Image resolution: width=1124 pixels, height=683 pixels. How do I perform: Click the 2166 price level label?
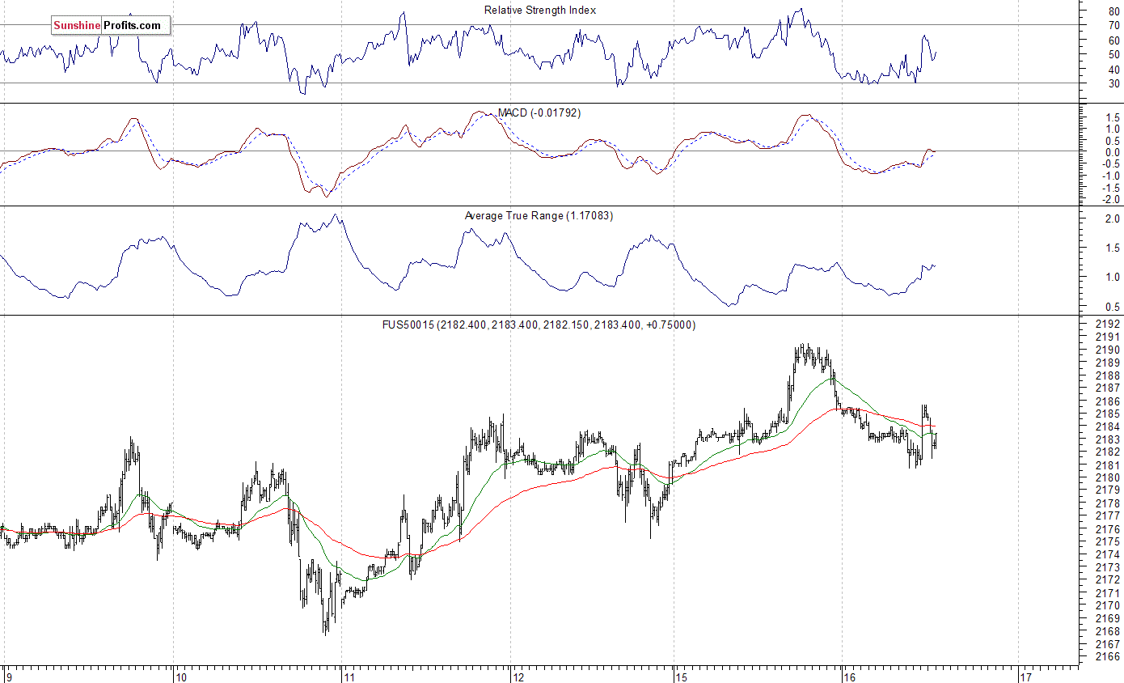(x=1106, y=657)
